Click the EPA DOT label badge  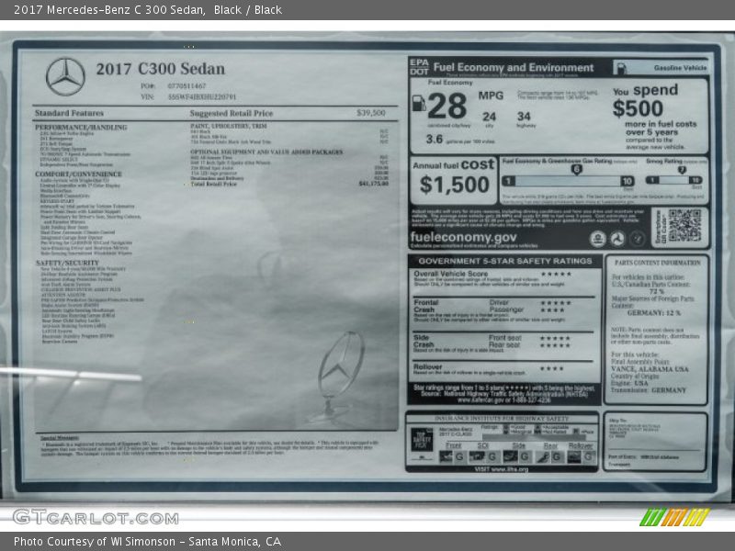(419, 67)
